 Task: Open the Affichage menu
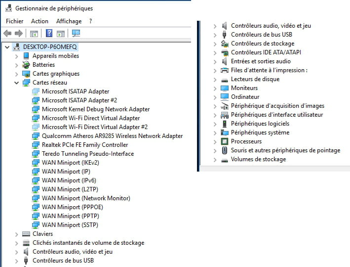(69, 21)
